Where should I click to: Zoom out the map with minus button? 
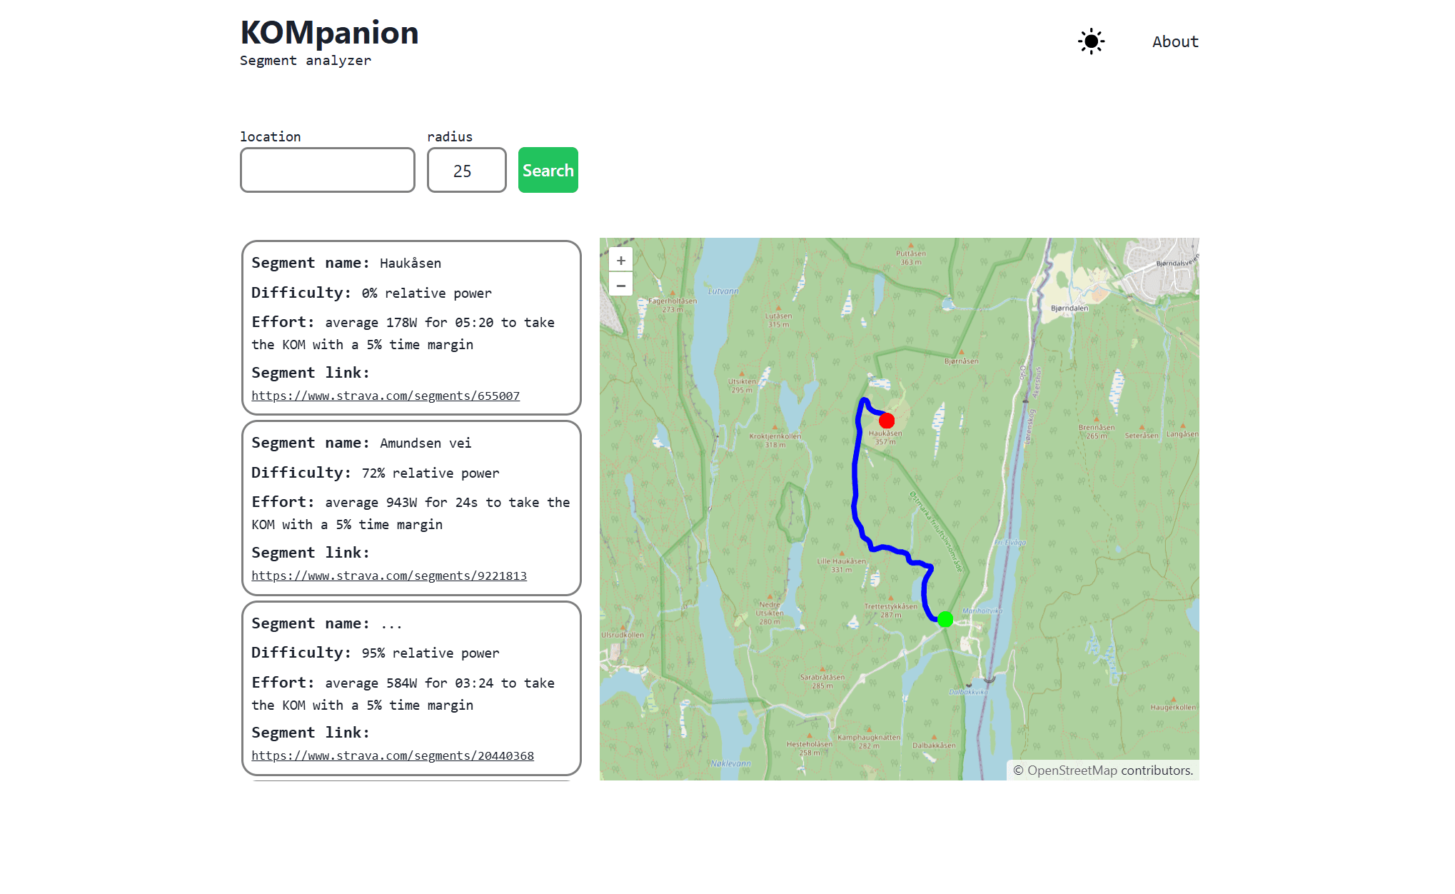pyautogui.click(x=621, y=285)
